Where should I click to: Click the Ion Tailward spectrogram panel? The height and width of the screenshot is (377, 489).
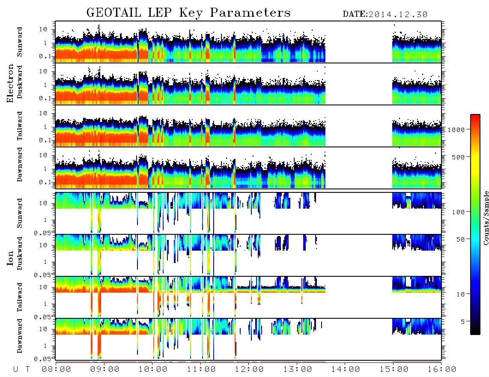[x=248, y=297]
